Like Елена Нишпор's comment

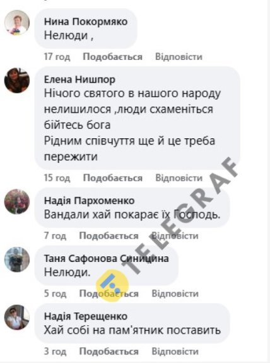click(x=113, y=178)
